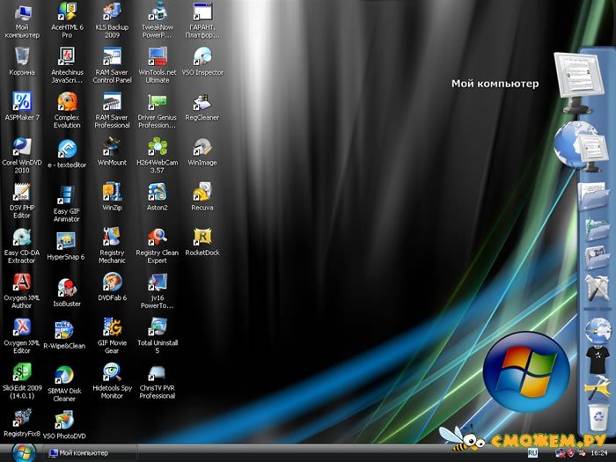
Task: Launch VSO Inspector from the desktop
Action: (x=202, y=57)
